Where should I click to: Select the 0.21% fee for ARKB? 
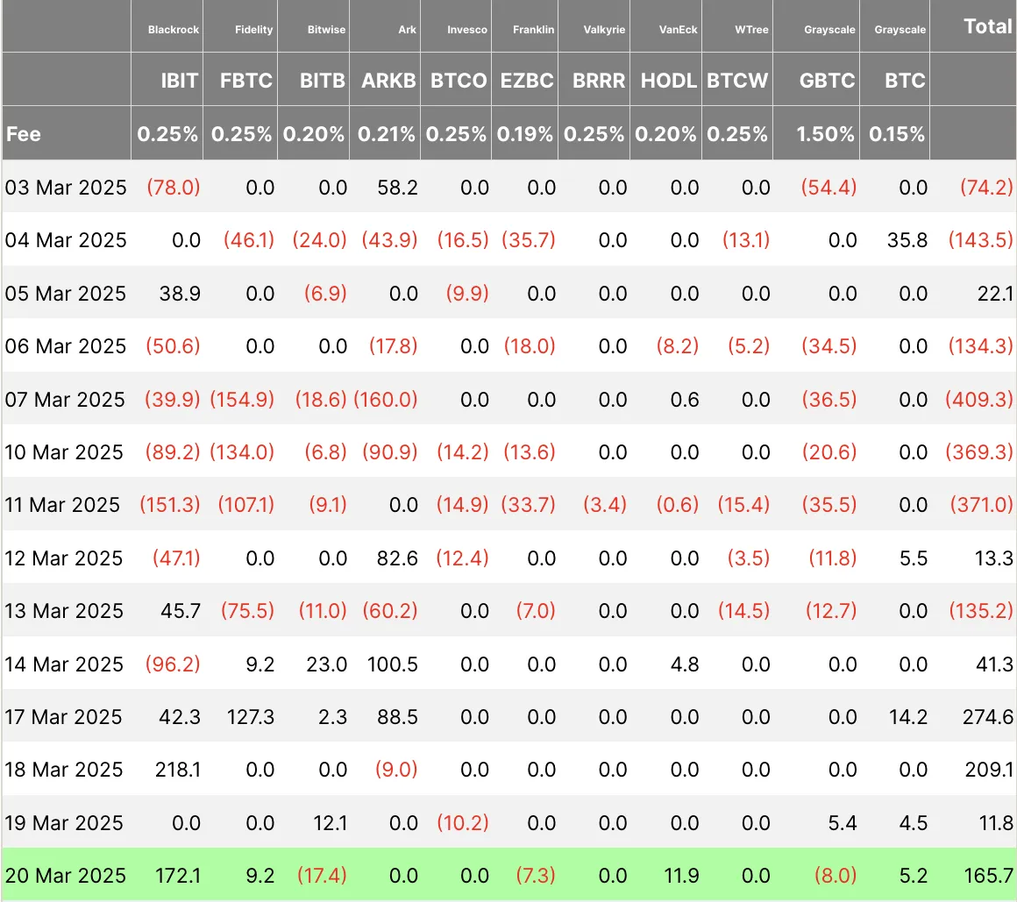386,134
